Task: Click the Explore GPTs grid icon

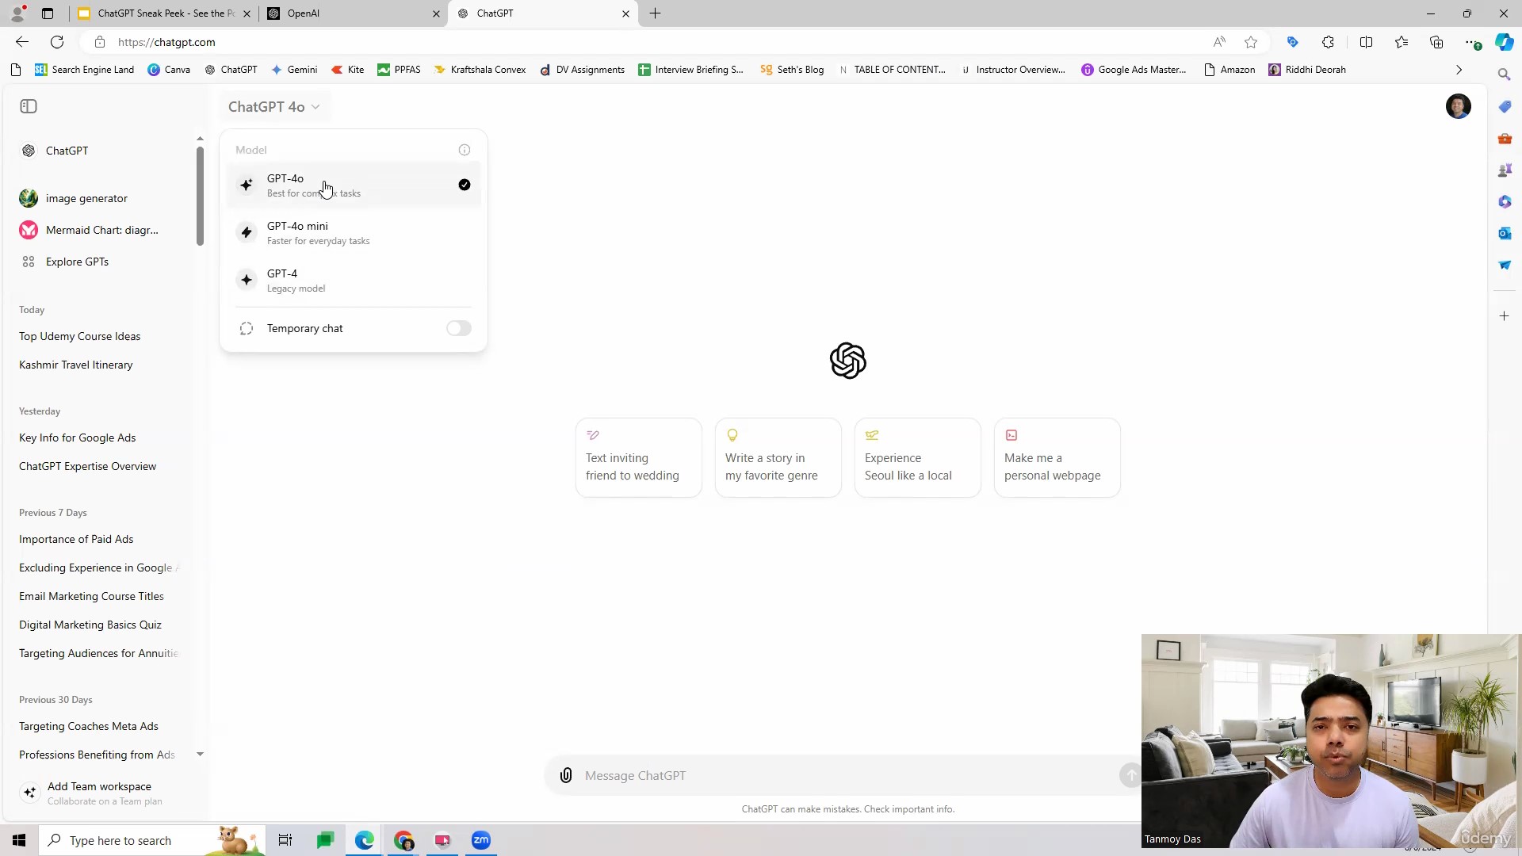Action: tap(29, 262)
